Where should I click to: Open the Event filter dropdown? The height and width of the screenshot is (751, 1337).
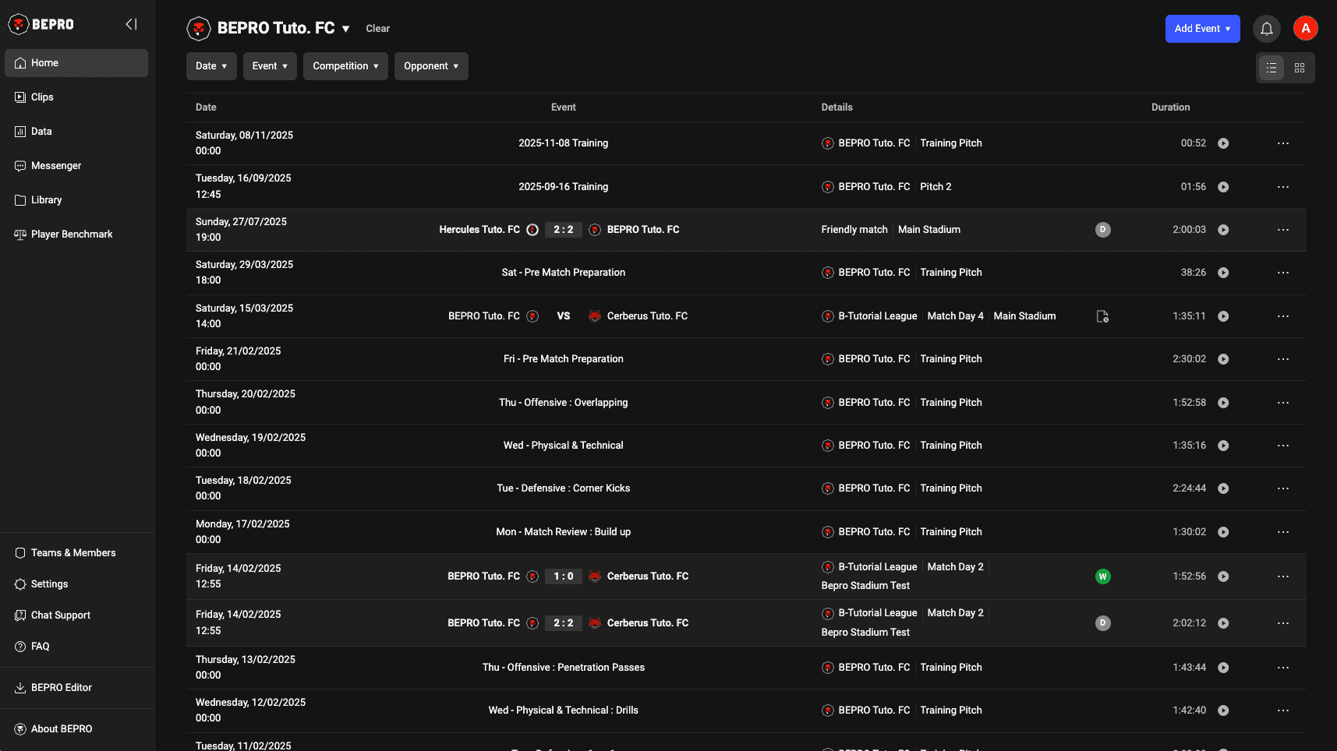tap(270, 66)
